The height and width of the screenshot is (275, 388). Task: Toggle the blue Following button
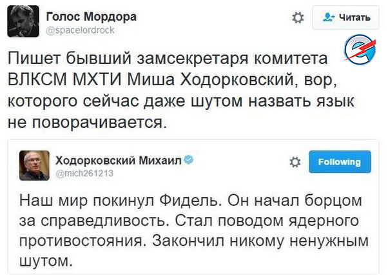(x=335, y=161)
